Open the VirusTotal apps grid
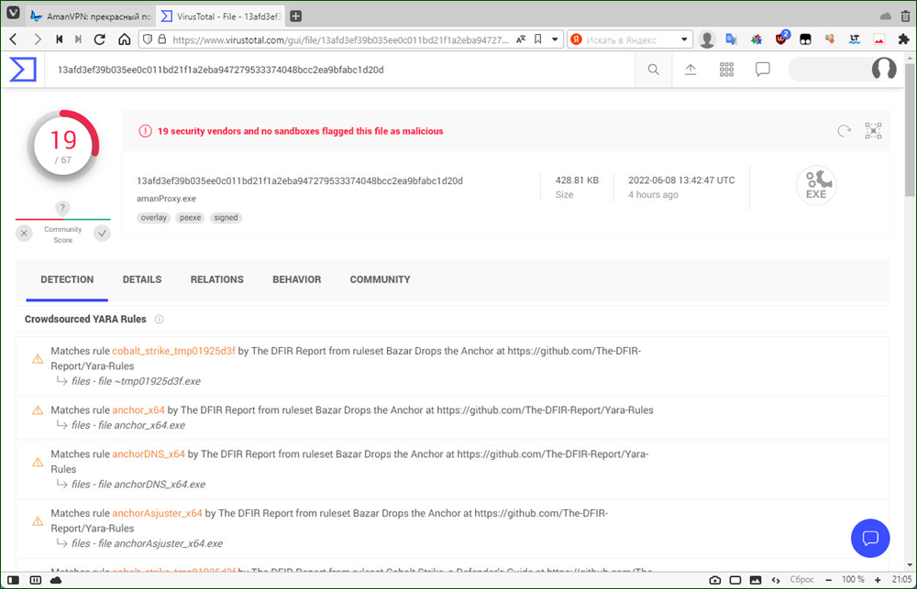Screen dimensions: 917x589 tap(726, 70)
